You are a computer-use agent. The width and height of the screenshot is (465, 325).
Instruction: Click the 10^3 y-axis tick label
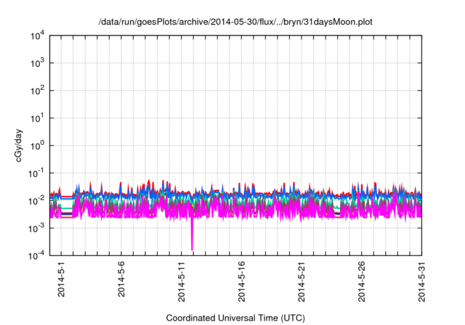[x=38, y=63]
